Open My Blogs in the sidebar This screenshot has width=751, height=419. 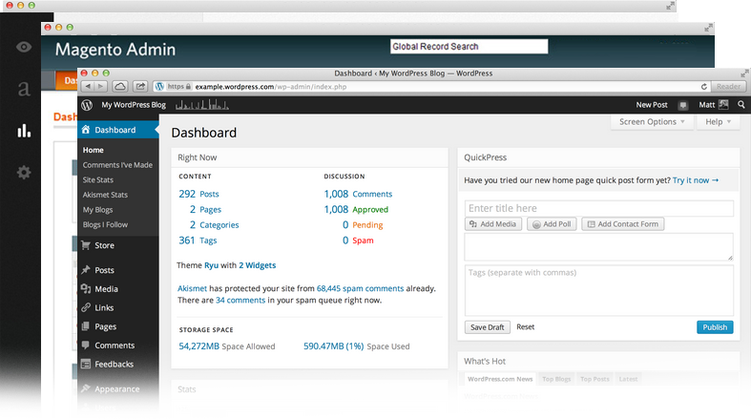click(x=97, y=210)
